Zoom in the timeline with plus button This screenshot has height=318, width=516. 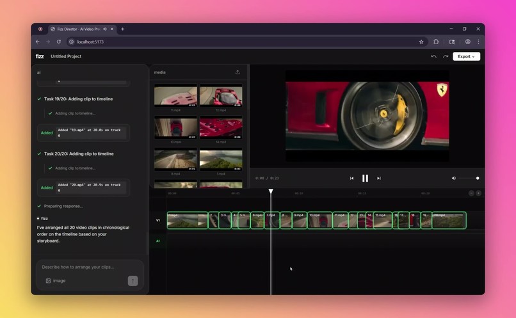tap(478, 193)
